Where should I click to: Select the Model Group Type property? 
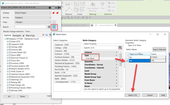(x=93, y=77)
